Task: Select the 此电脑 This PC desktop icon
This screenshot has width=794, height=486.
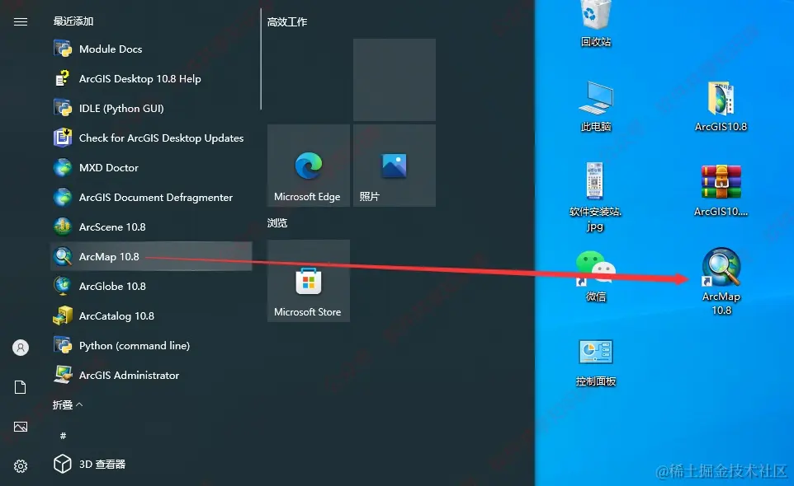Action: pos(596,106)
